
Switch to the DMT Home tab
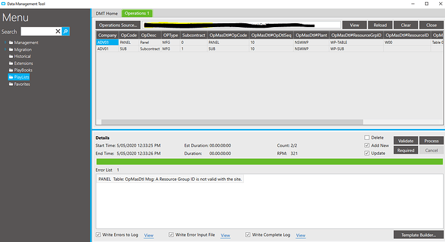pos(106,14)
